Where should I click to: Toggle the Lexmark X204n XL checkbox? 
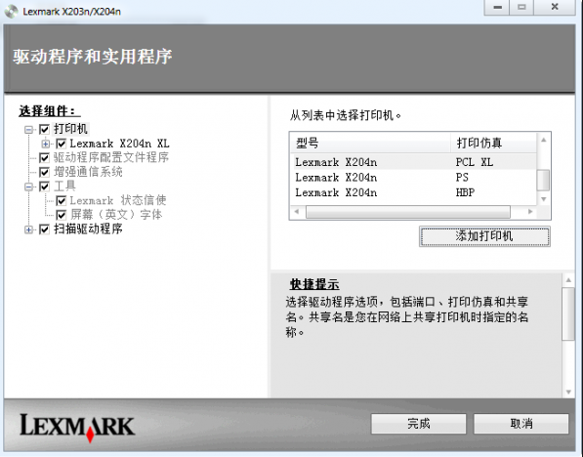click(x=61, y=144)
